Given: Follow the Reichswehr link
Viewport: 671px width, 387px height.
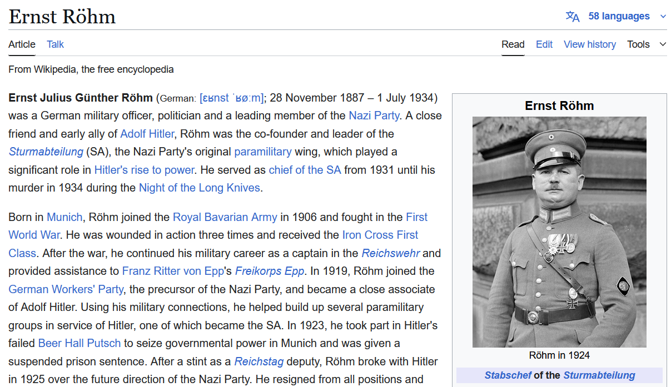Looking at the screenshot, I should tap(391, 253).
